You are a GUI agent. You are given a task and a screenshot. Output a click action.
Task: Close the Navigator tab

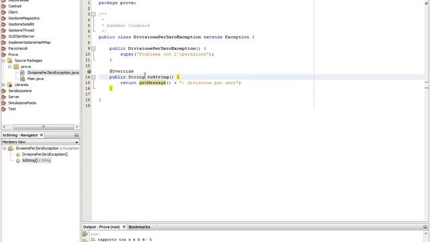coord(42,135)
